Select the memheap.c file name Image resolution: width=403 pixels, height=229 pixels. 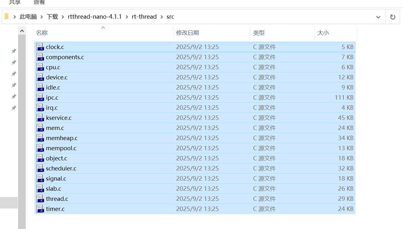click(62, 138)
